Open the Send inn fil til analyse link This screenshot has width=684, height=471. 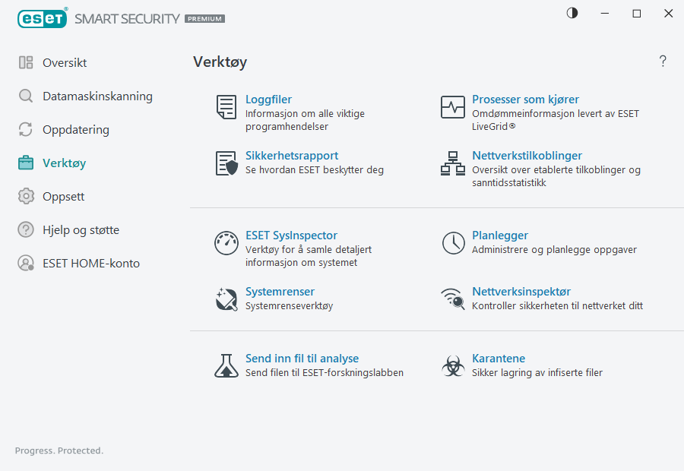coord(302,359)
